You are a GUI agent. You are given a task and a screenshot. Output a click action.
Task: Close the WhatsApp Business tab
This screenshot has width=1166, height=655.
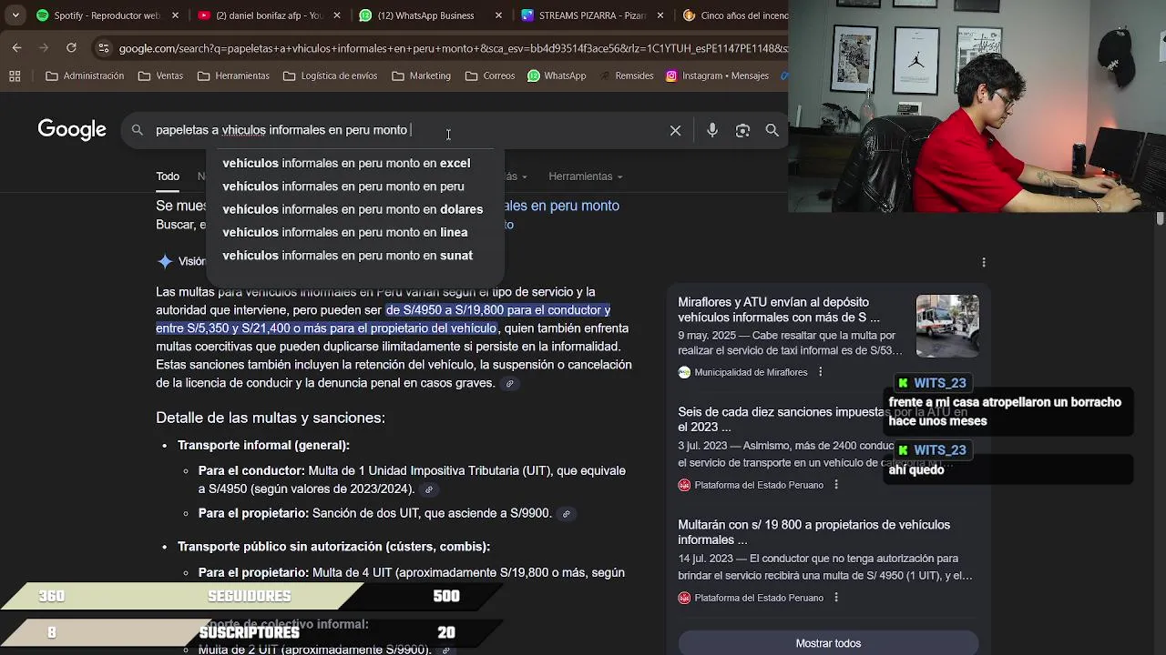click(499, 15)
